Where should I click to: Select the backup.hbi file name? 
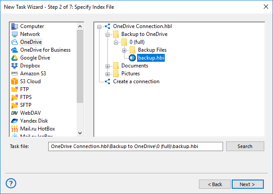click(151, 58)
